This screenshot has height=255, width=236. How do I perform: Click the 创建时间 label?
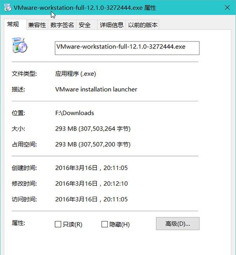(24, 168)
